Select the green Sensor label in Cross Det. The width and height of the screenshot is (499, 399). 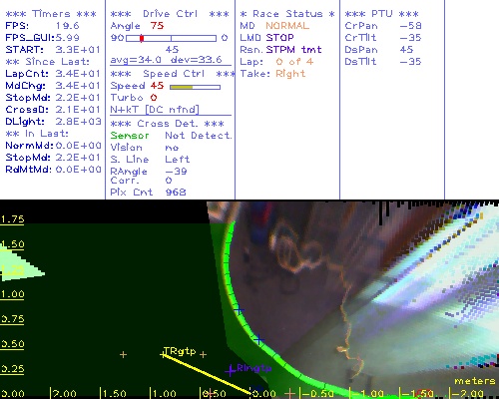(130, 136)
